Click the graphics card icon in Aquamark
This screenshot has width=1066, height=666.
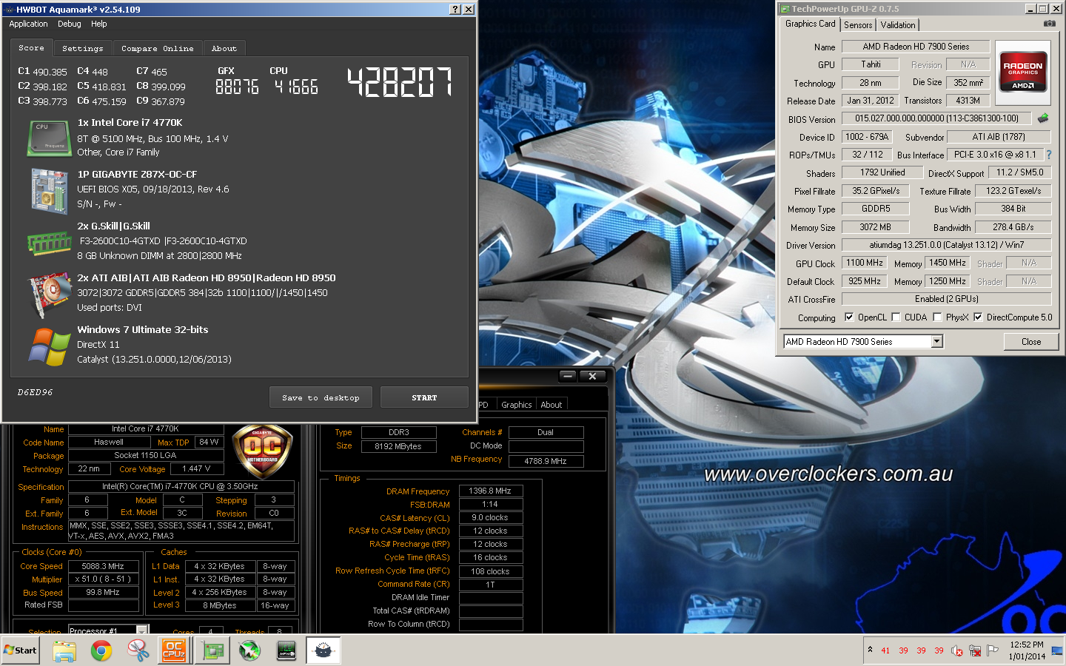(49, 295)
